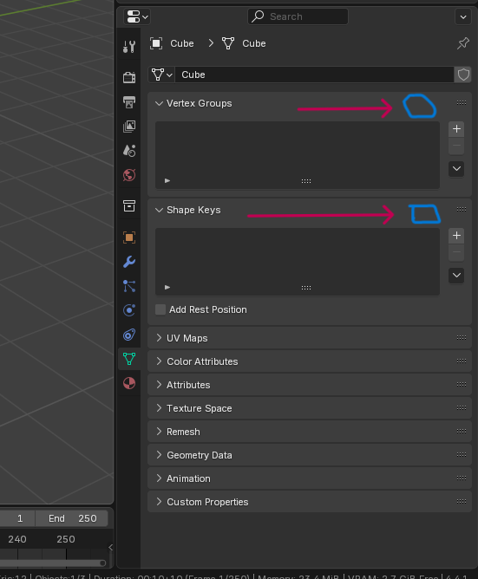Image resolution: width=478 pixels, height=579 pixels.
Task: Expand the Animation panel
Action: point(159,478)
